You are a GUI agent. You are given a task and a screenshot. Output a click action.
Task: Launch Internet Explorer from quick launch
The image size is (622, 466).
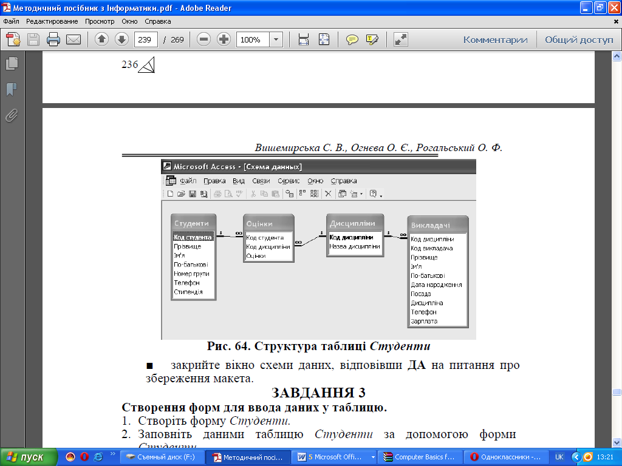coord(98,457)
